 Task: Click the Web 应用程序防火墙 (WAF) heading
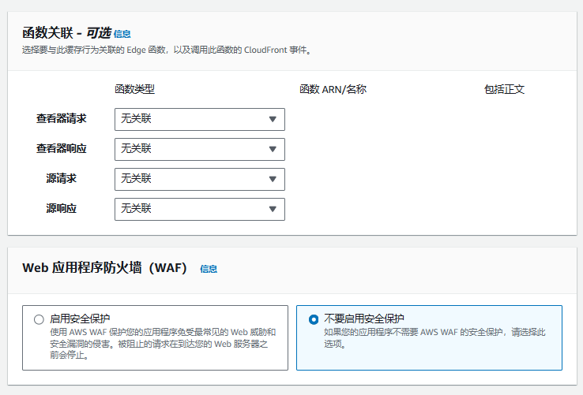(104, 267)
